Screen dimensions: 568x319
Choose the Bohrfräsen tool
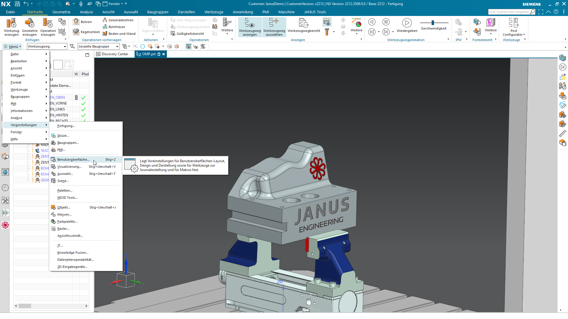pyautogui.click(x=114, y=27)
